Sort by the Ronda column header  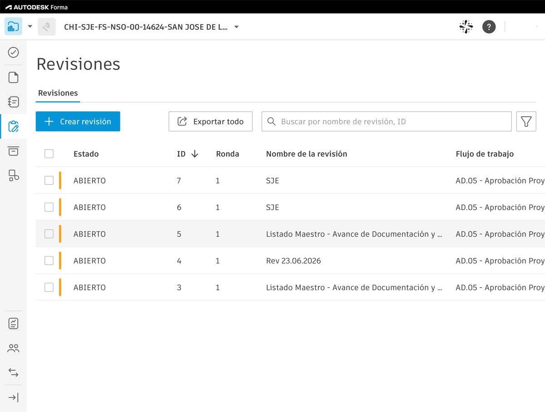pyautogui.click(x=228, y=154)
